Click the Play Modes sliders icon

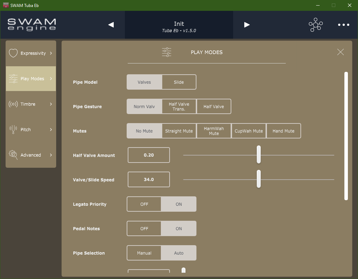point(13,78)
